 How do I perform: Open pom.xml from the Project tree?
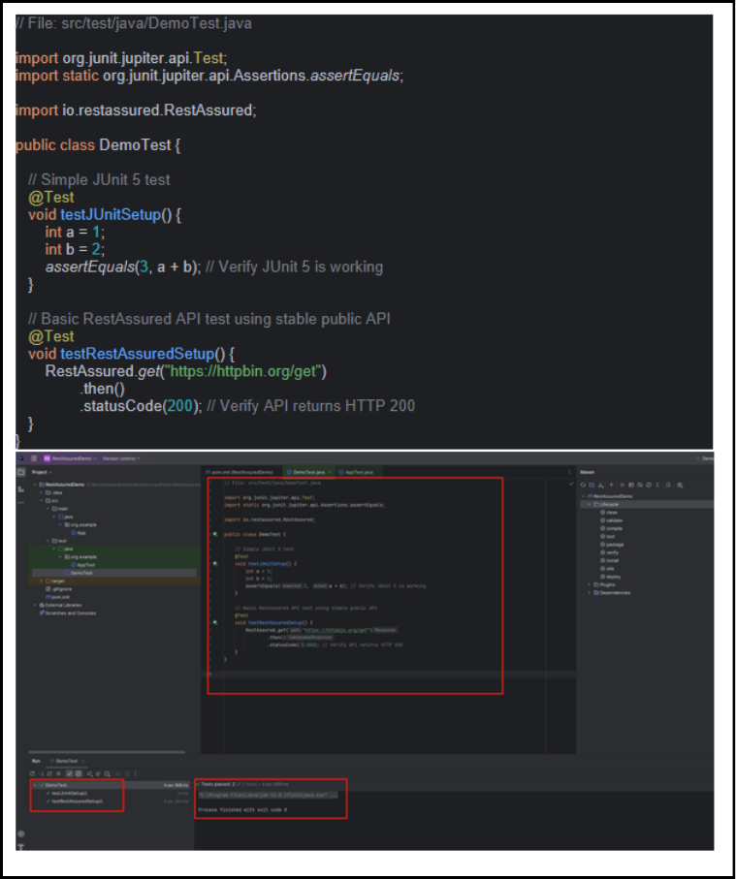click(x=54, y=596)
